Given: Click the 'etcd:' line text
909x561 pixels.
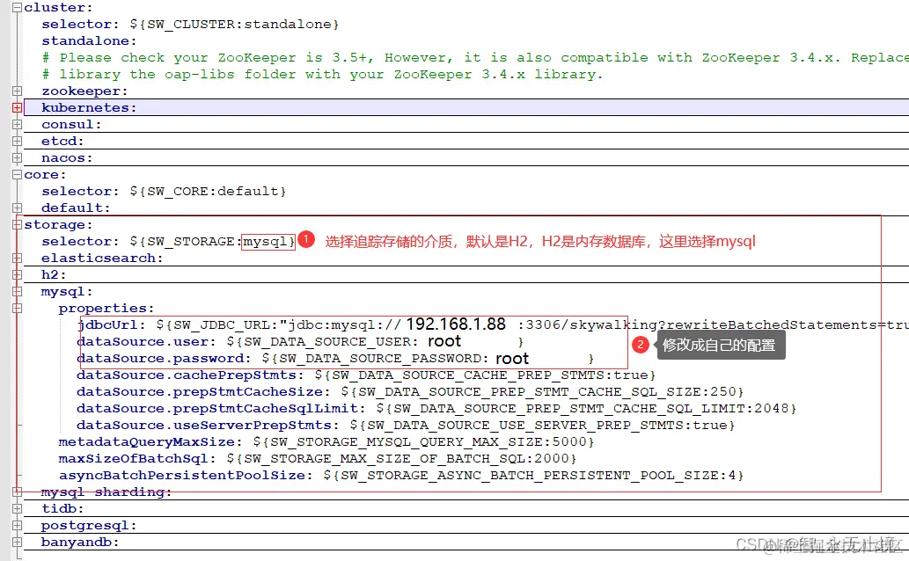Looking at the screenshot, I should pos(62,141).
